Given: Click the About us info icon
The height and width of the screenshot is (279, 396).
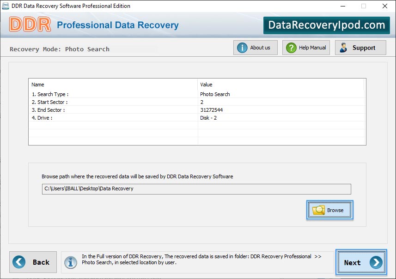Looking at the screenshot, I should click(242, 48).
